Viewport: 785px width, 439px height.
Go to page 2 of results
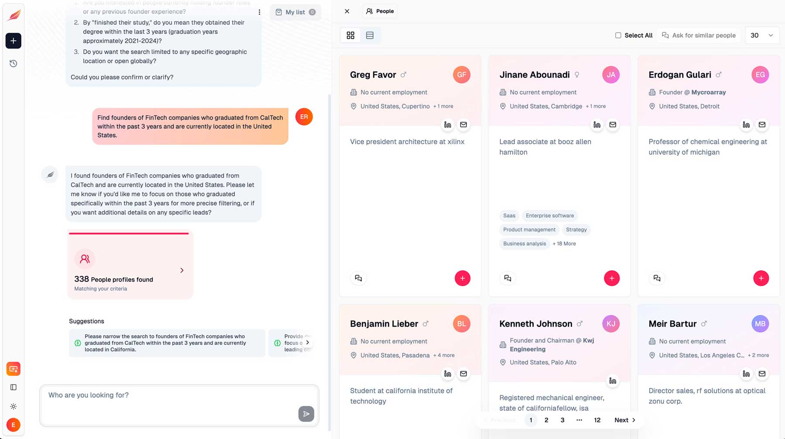(x=546, y=420)
